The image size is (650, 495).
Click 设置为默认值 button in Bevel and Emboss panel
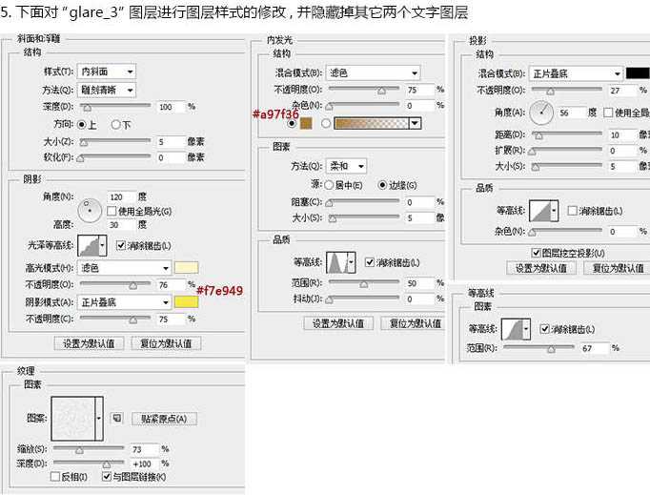[x=89, y=343]
